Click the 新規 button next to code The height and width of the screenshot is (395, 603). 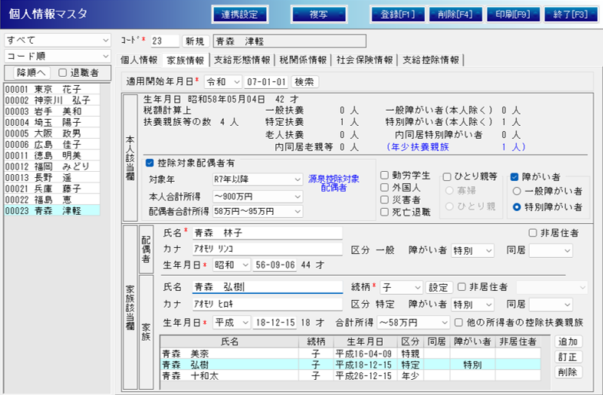coord(195,41)
